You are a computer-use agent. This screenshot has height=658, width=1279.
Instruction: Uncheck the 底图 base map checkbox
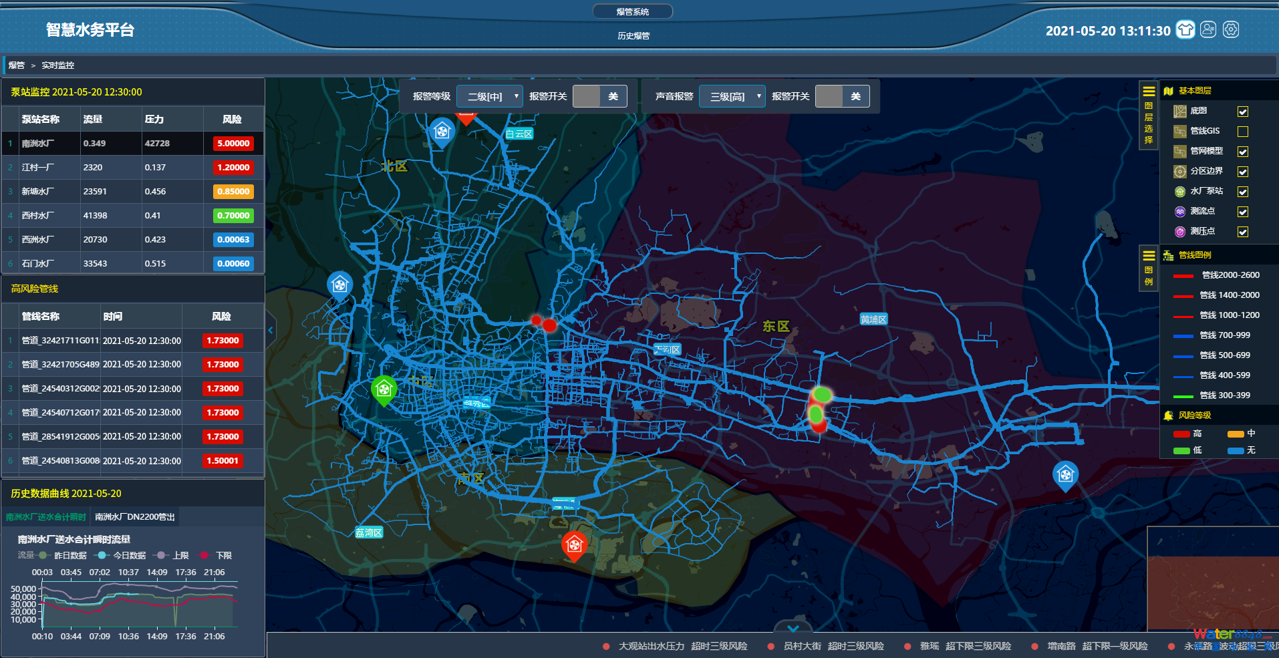(1243, 112)
